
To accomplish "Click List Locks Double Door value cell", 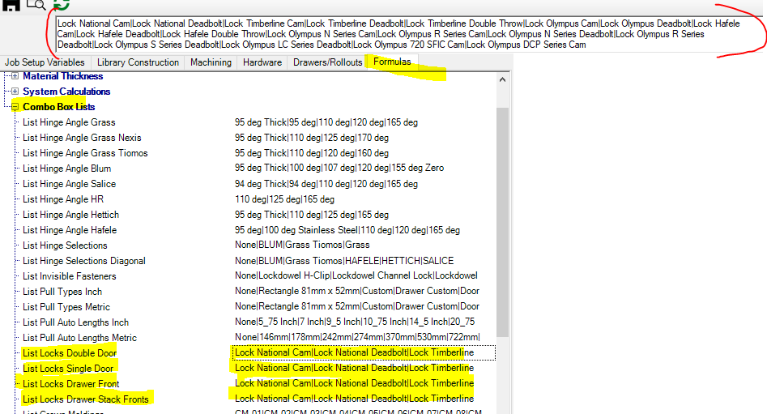I will (364, 352).
